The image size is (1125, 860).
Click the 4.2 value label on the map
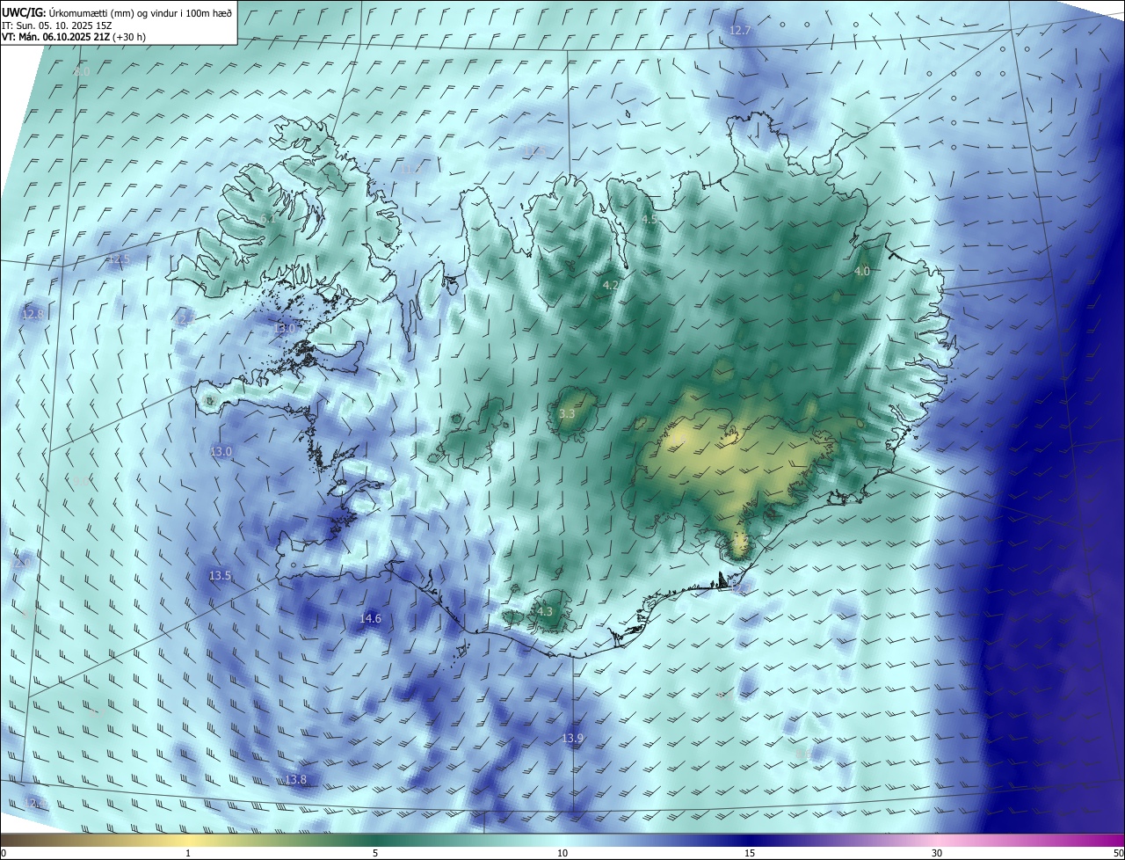coord(611,286)
